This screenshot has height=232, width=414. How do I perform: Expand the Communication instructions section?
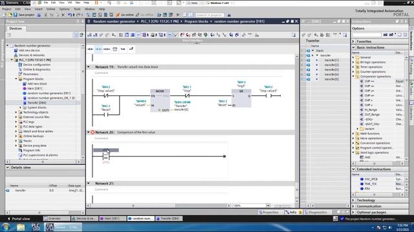coord(354,206)
